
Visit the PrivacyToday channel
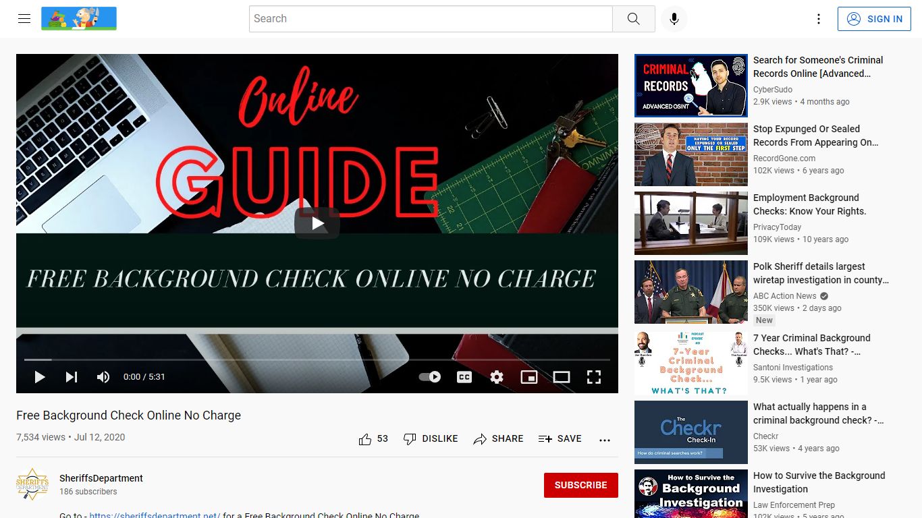point(778,227)
